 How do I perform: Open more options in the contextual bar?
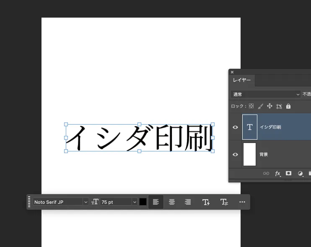pyautogui.click(x=242, y=202)
